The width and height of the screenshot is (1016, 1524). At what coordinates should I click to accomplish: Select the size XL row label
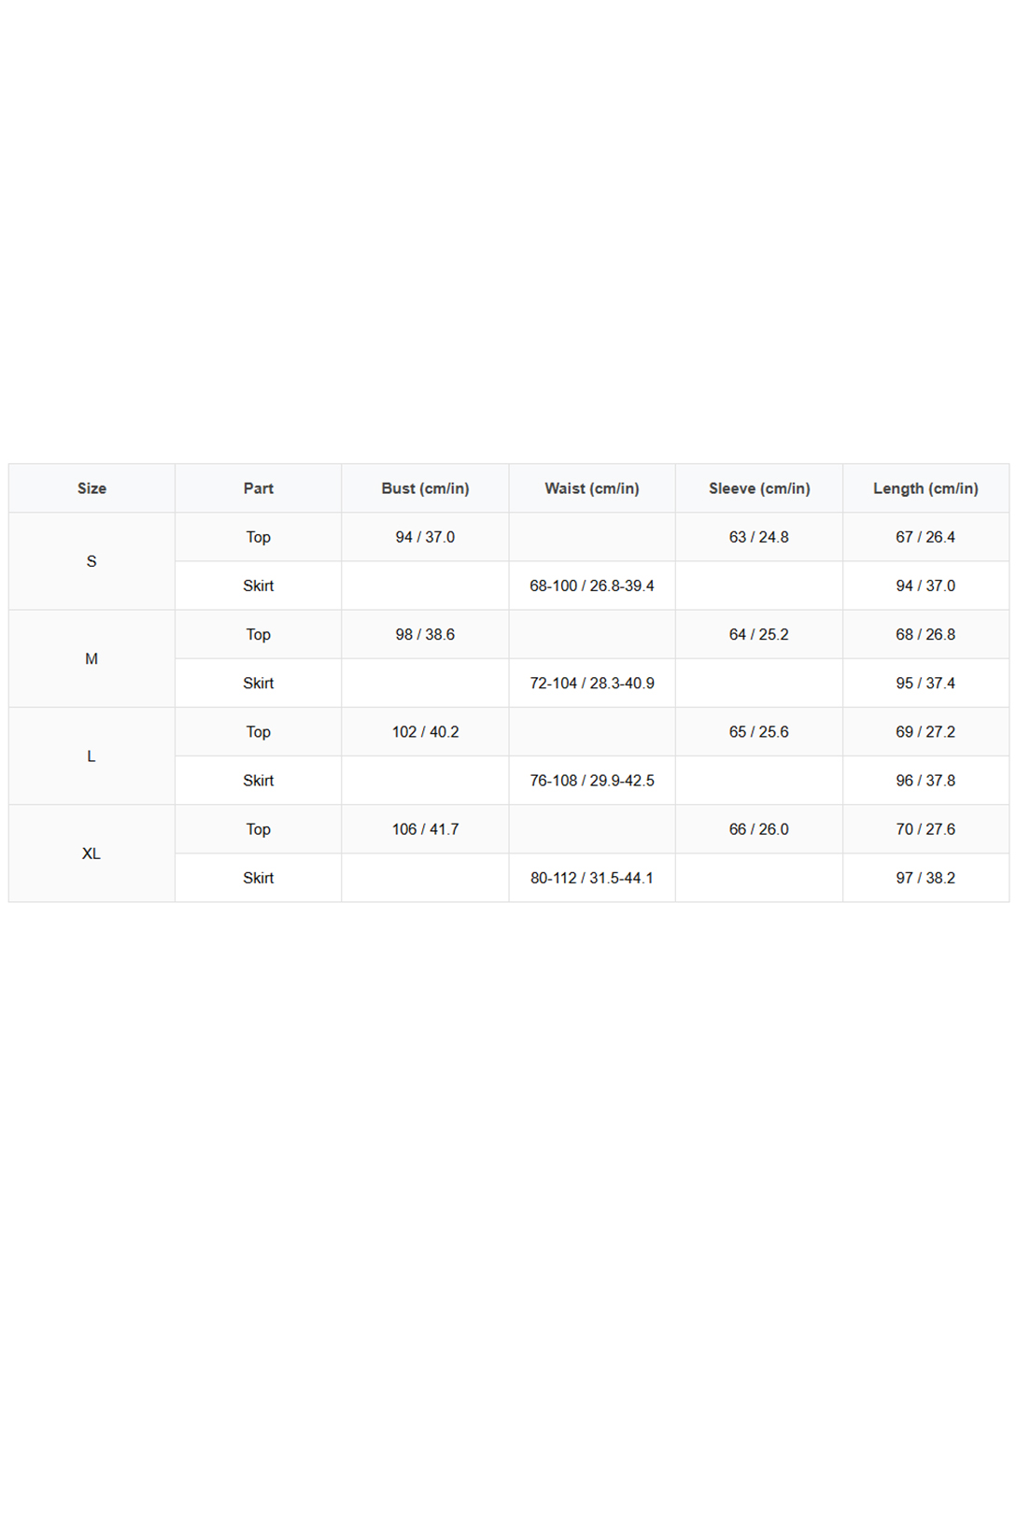click(x=92, y=854)
